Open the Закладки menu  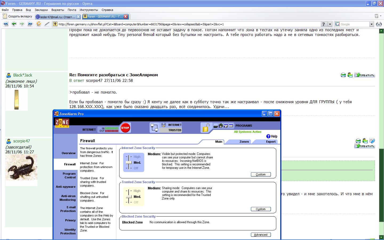(41, 10)
